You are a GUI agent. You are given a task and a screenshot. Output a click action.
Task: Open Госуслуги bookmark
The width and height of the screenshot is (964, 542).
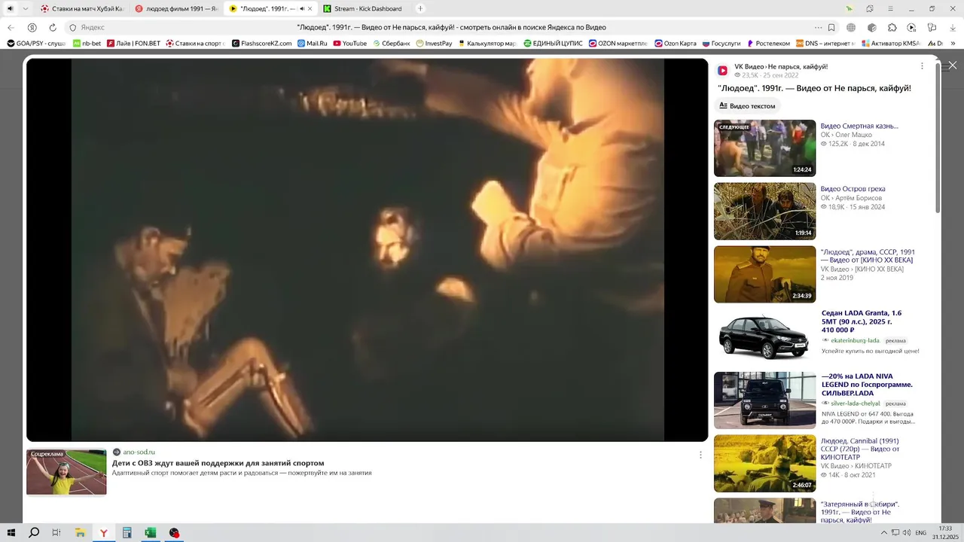pos(721,44)
